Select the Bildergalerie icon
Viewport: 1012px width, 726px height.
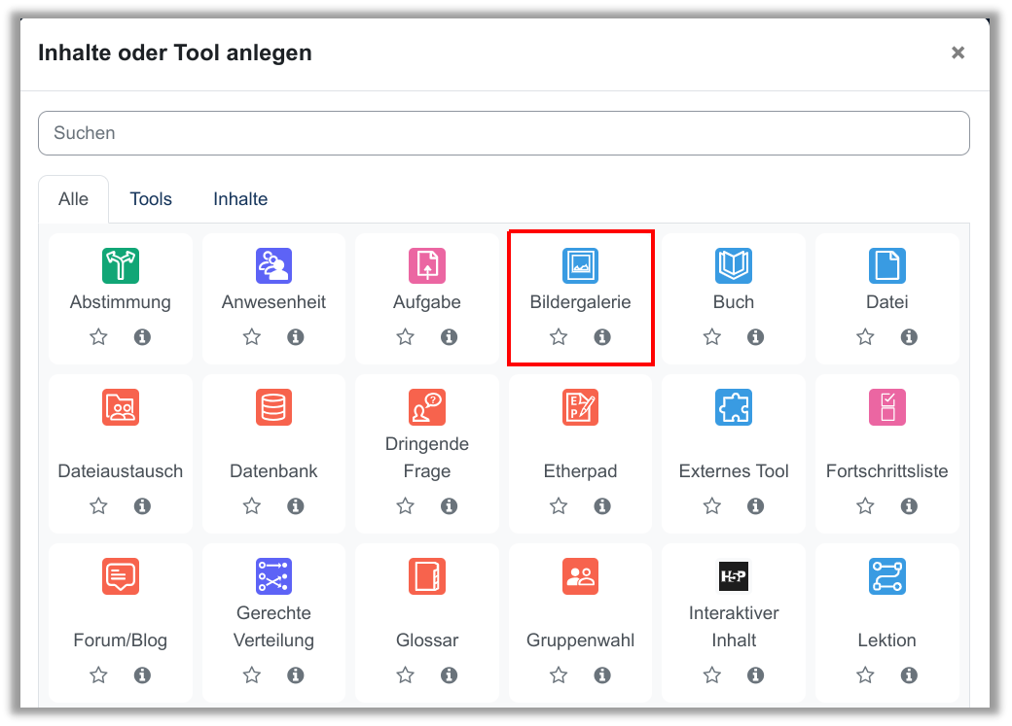(580, 265)
